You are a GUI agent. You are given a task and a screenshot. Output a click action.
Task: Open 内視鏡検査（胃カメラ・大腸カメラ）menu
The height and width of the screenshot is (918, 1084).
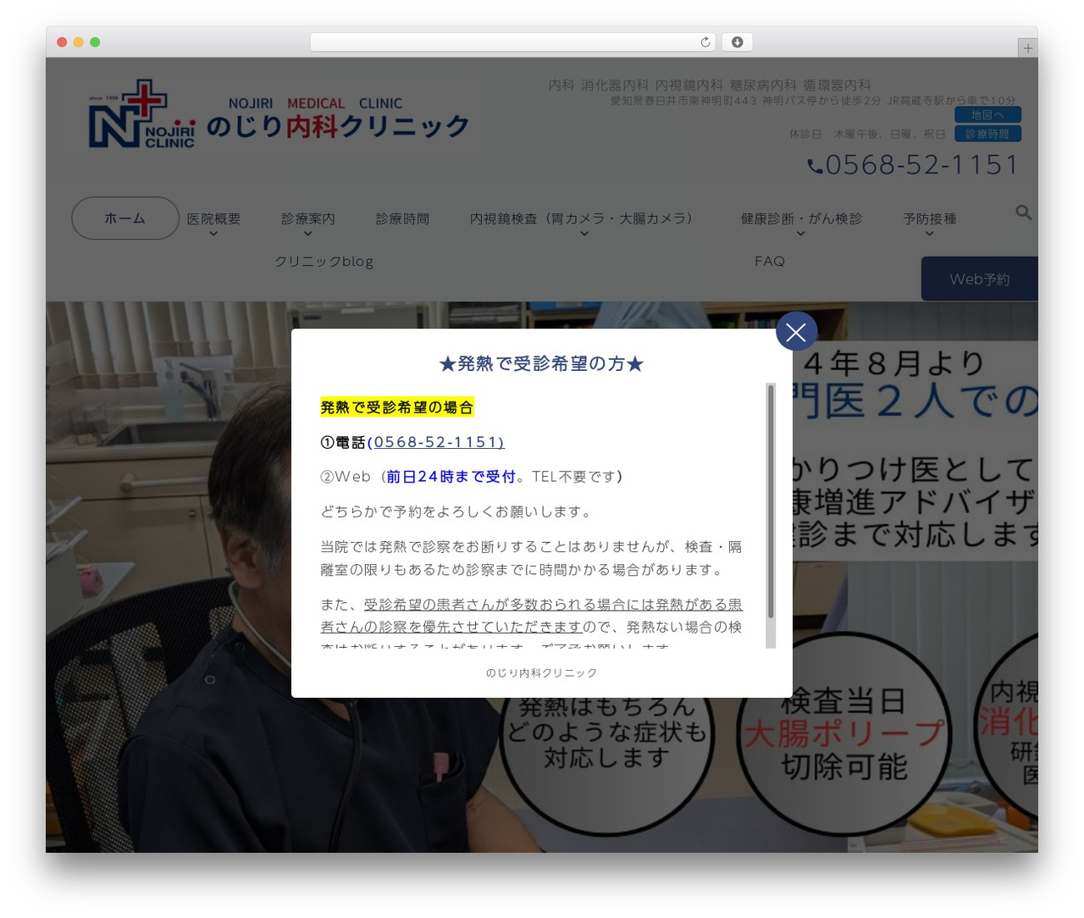584,218
